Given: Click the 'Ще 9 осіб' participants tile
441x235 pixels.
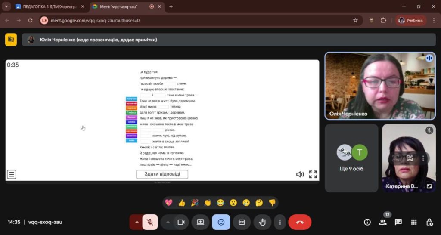Looking at the screenshot, I should coord(351,158).
